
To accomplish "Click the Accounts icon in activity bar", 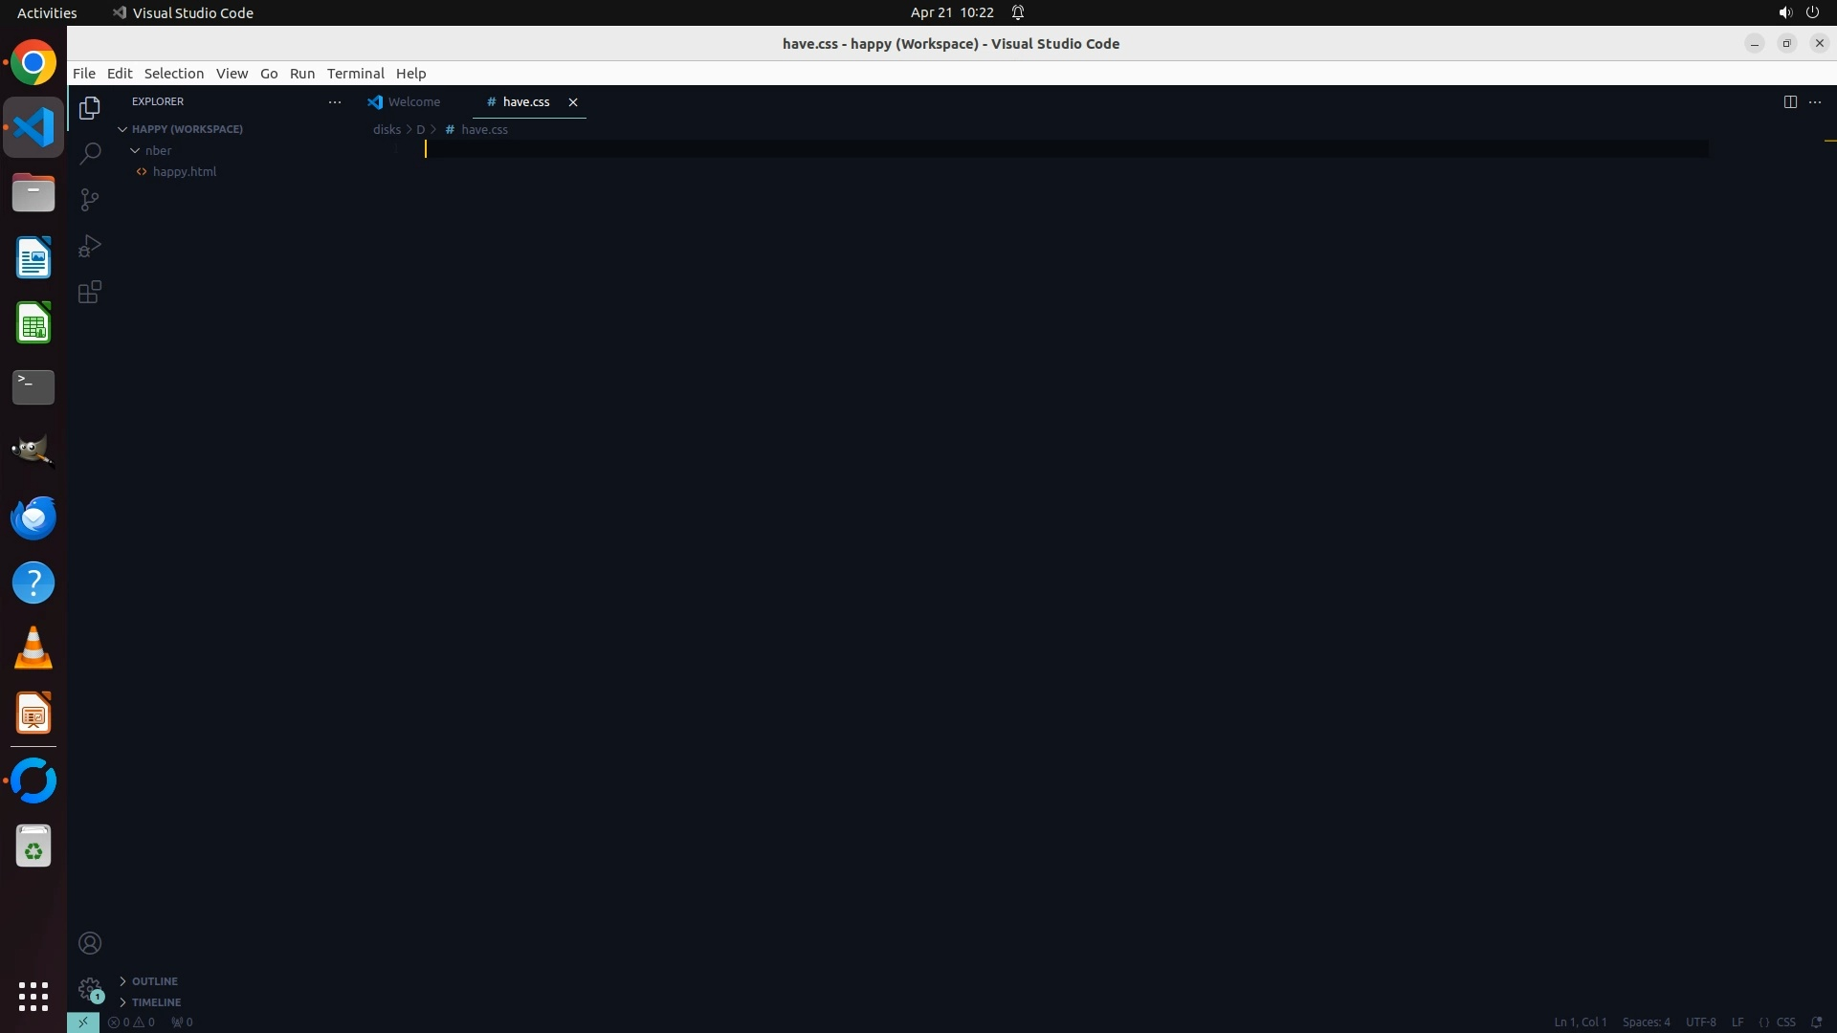I will (x=90, y=943).
